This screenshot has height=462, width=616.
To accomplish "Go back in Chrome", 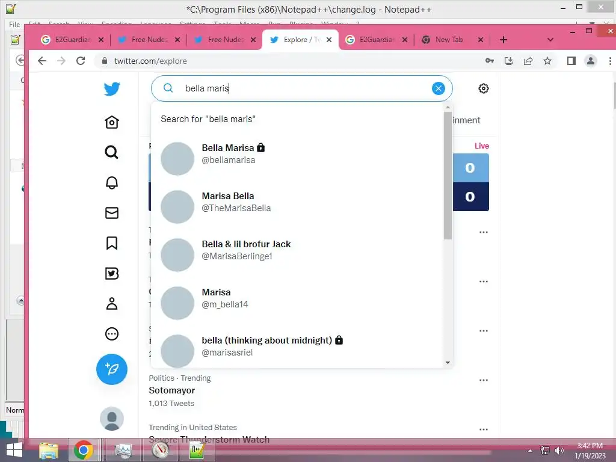I will point(42,61).
